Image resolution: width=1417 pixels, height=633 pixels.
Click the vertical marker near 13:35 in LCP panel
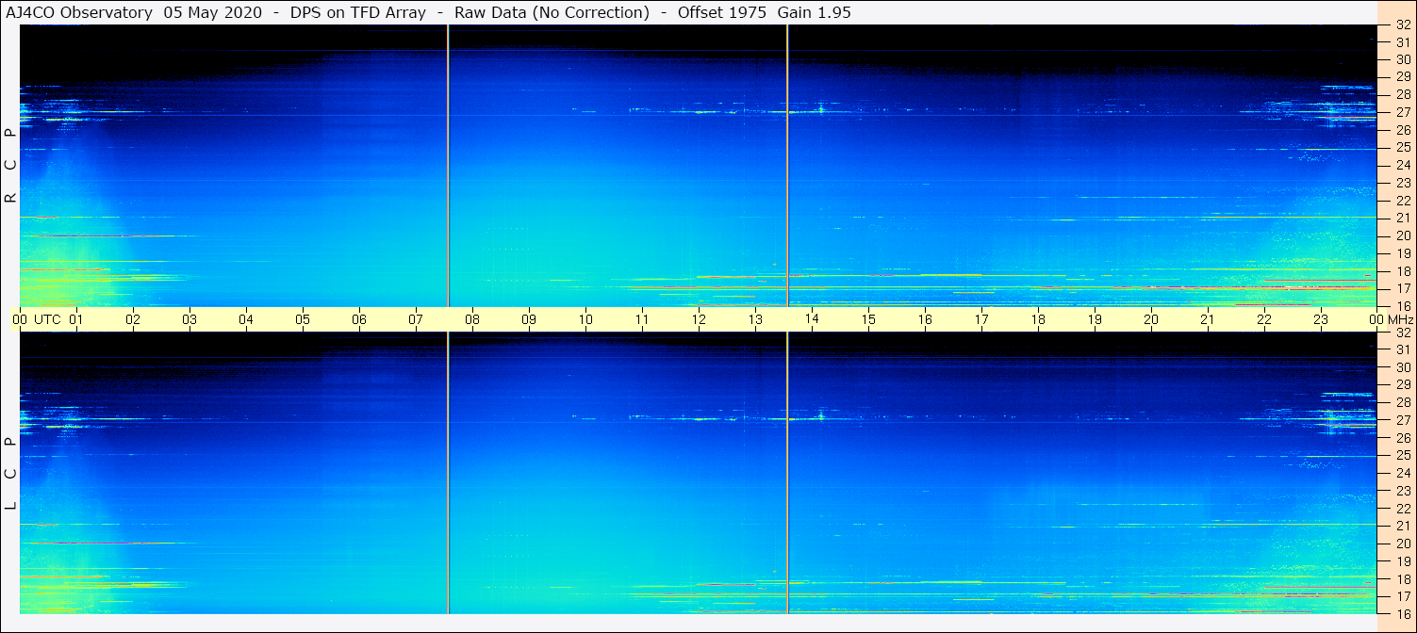point(787,473)
